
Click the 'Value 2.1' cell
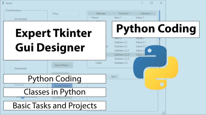click(x=141, y=42)
